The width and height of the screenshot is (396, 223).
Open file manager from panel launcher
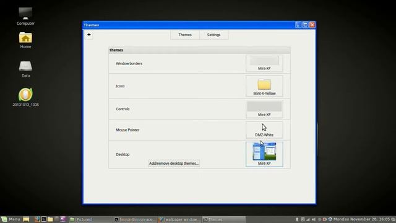tap(50, 219)
